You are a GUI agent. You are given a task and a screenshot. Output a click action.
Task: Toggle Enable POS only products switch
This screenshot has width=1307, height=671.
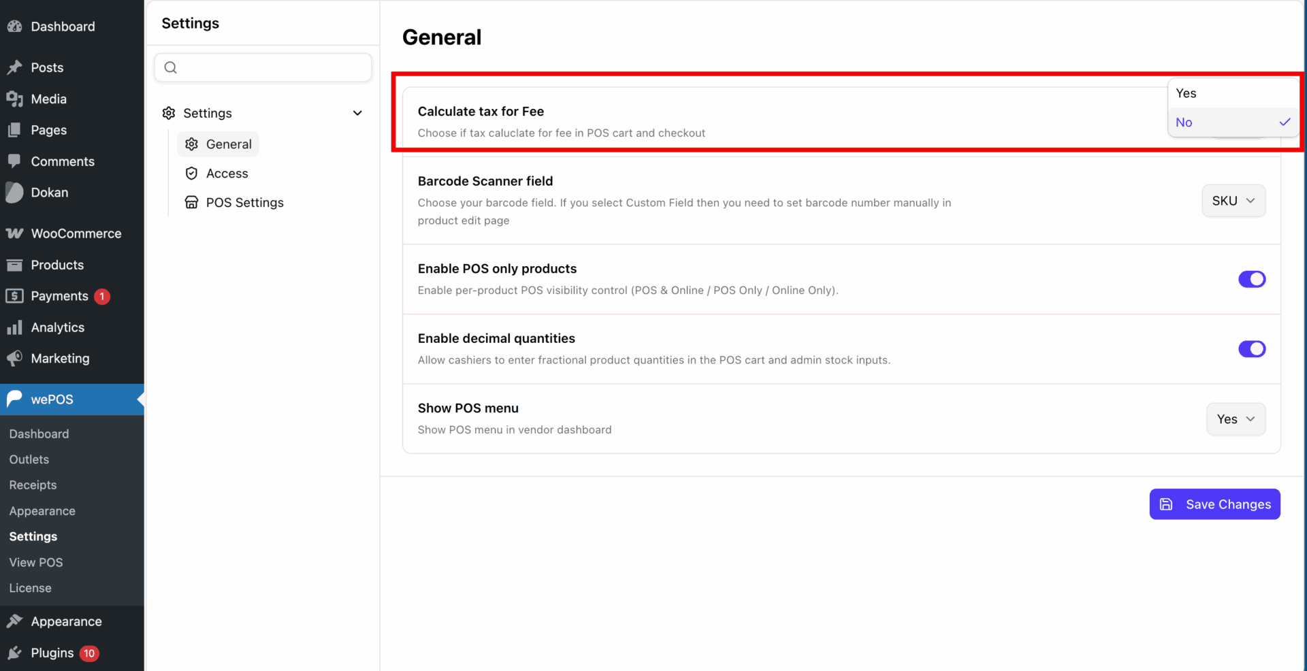[1252, 279]
